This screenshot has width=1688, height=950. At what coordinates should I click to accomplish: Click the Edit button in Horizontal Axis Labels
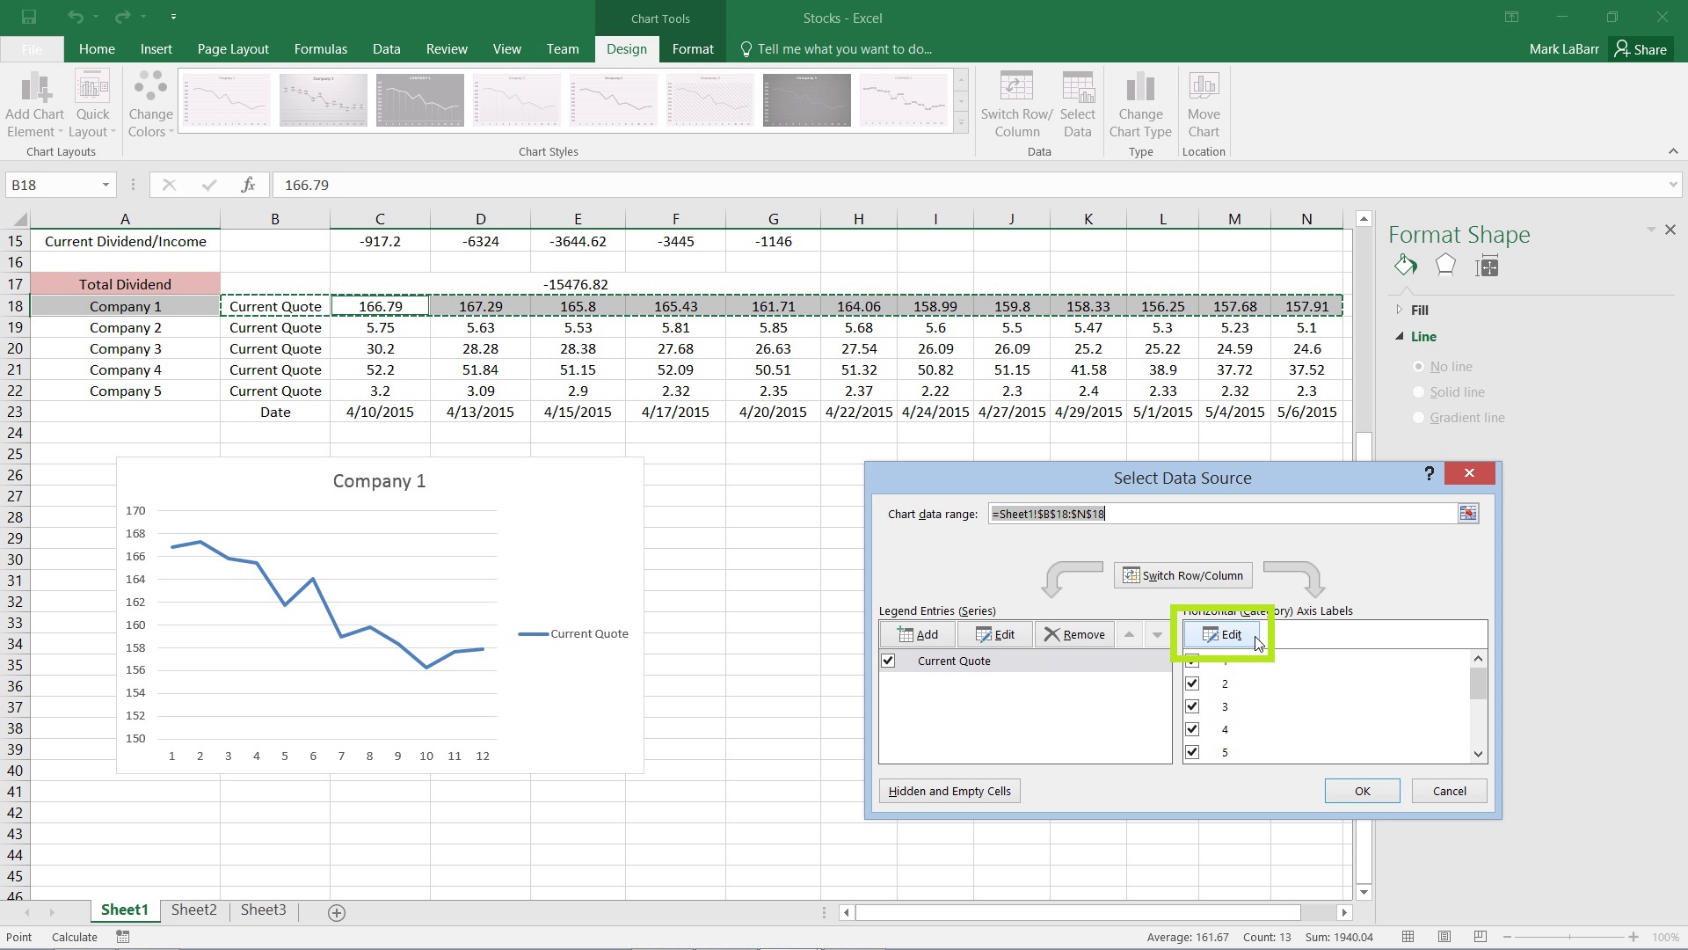[x=1221, y=633]
